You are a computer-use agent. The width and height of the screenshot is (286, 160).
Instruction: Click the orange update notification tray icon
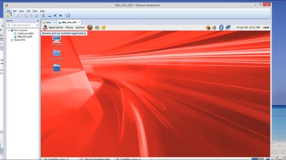click(208, 28)
